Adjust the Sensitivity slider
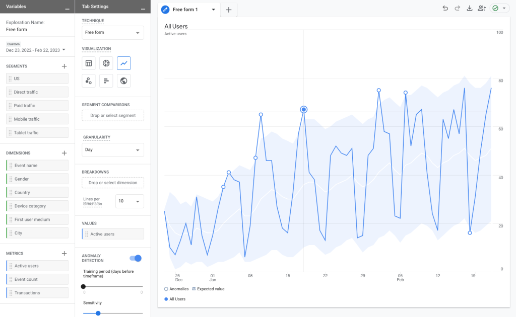Screen dimensions: 516x317 tap(97, 313)
